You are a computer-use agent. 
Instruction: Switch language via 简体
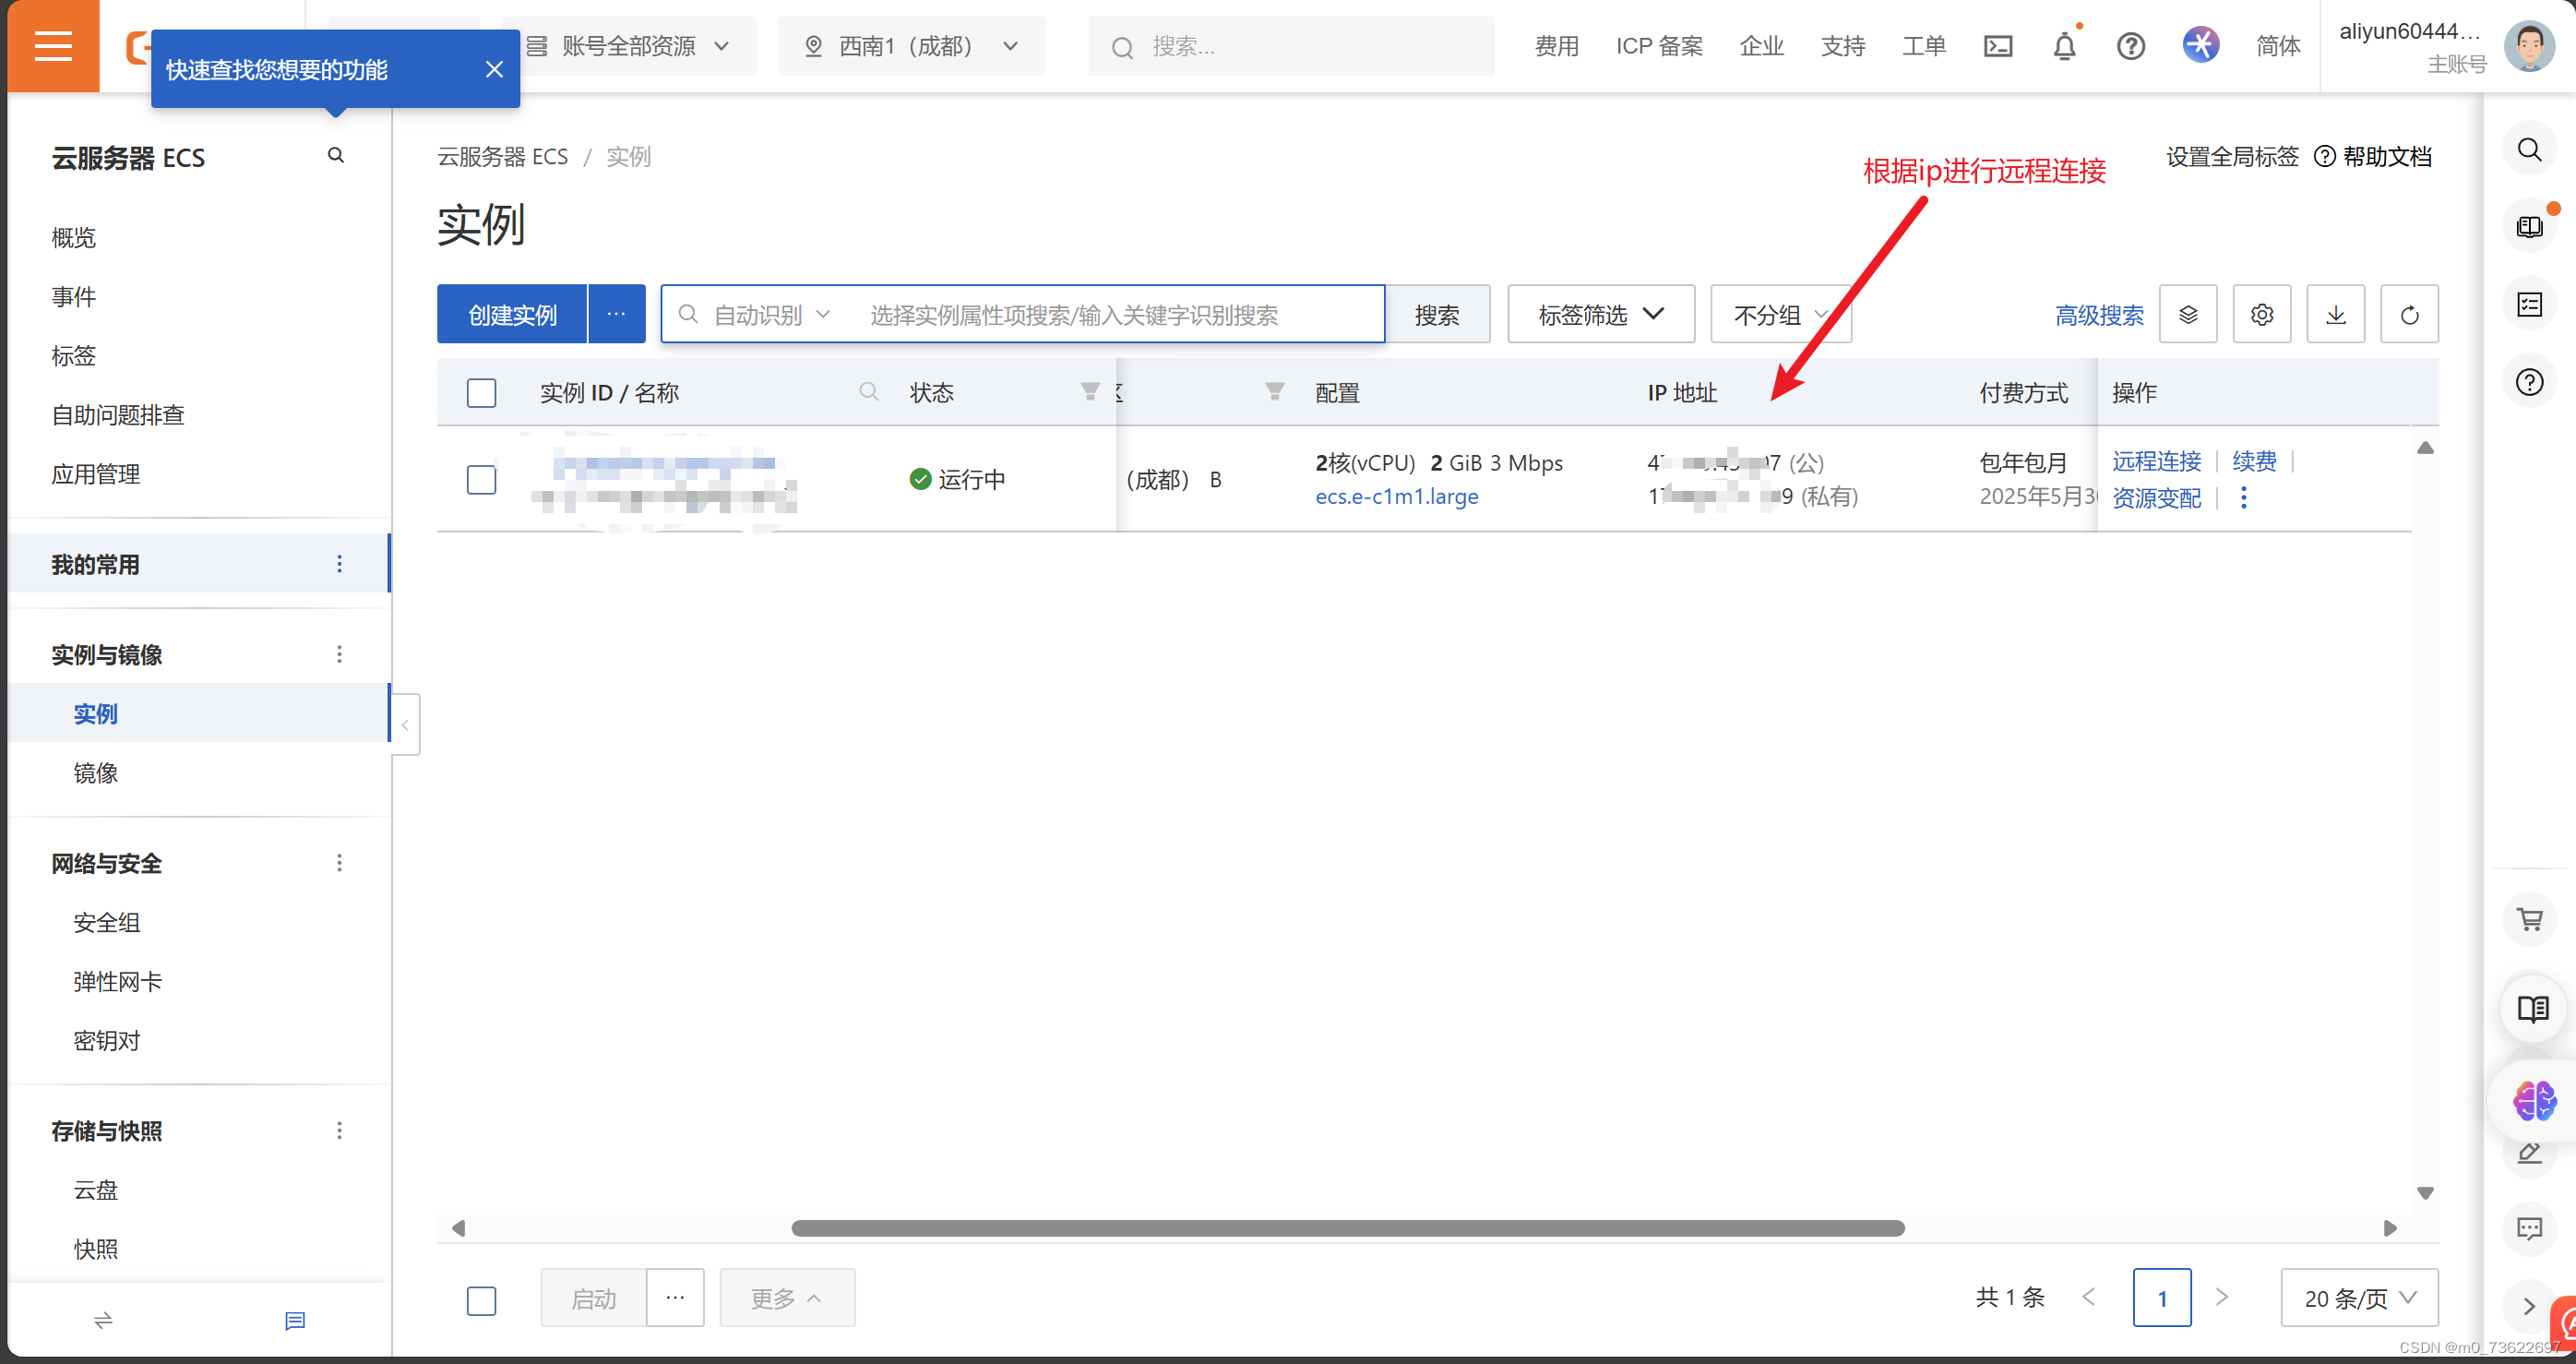coord(2277,46)
